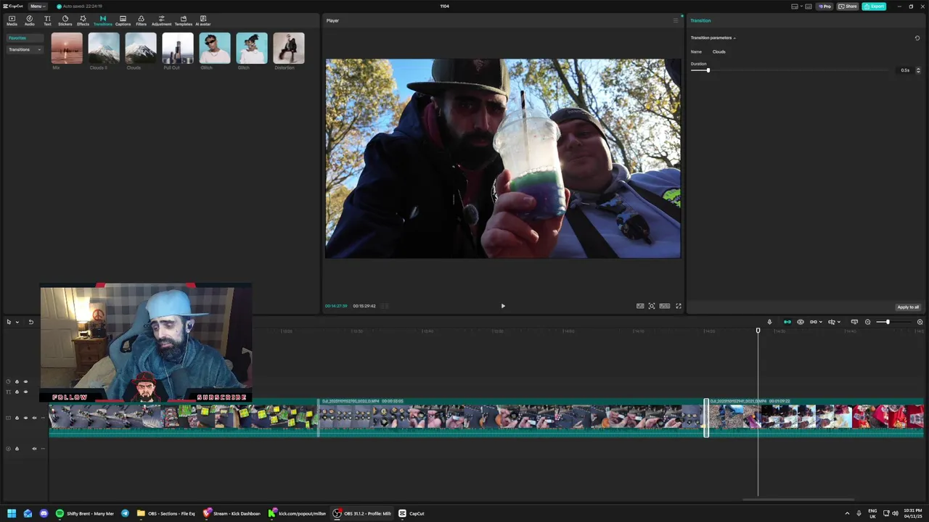Toggle fullscreen preview in Player
This screenshot has height=522, width=929.
679,306
